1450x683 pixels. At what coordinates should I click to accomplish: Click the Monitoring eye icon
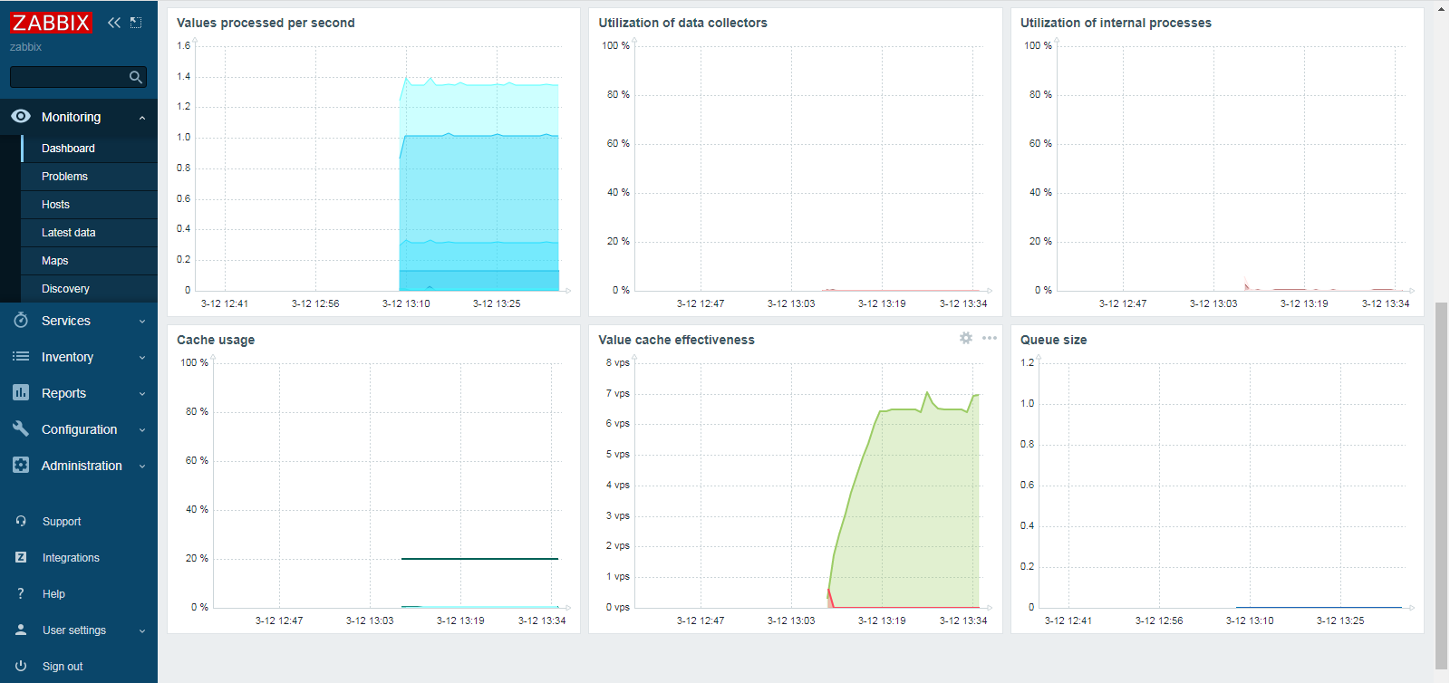coord(21,116)
